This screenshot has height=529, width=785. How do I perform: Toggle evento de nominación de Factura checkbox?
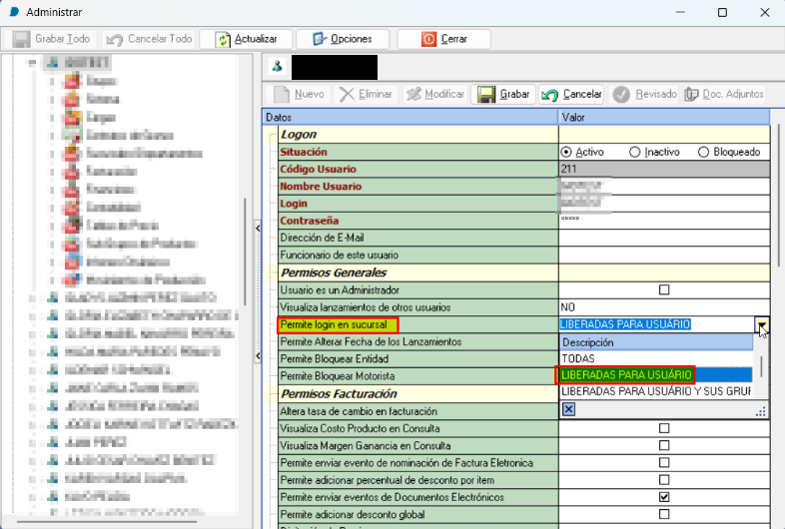pyautogui.click(x=664, y=463)
